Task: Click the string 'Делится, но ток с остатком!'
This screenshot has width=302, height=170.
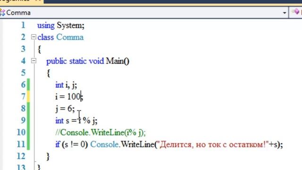Action: (213, 144)
